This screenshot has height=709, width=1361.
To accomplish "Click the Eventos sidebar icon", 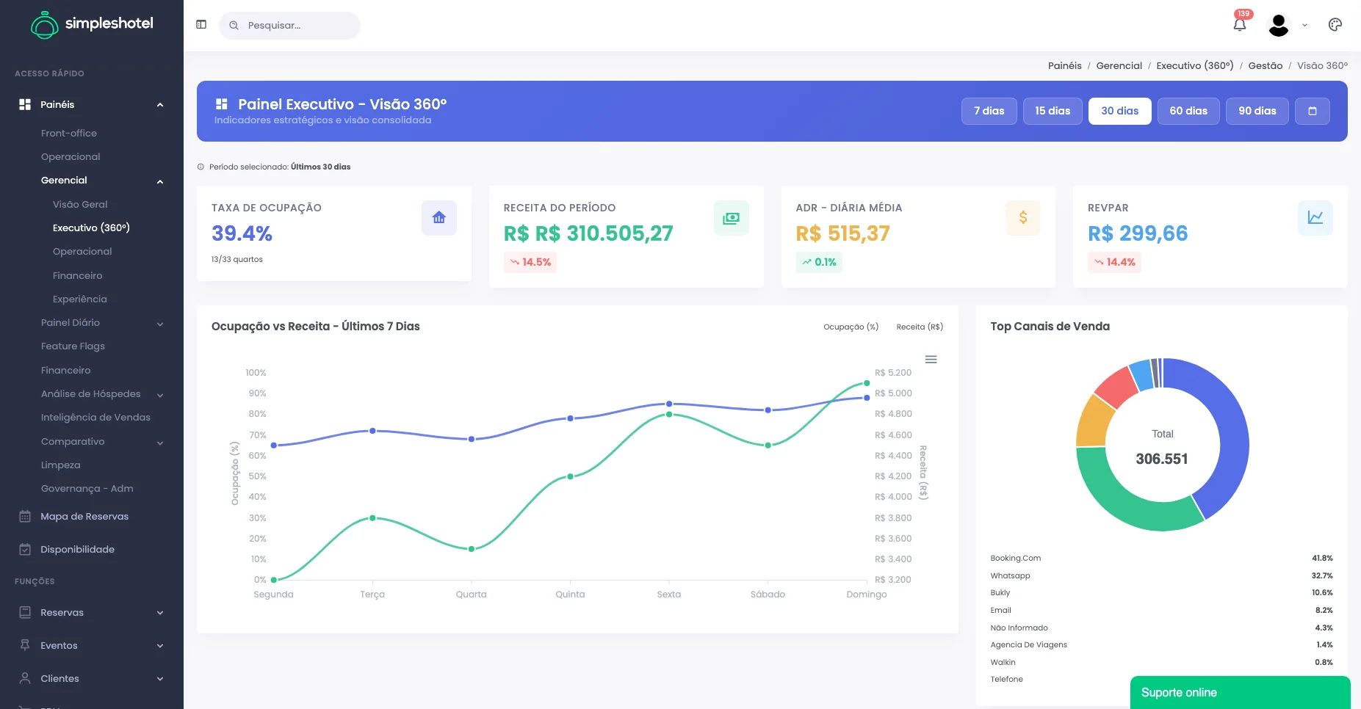I will pos(25,645).
